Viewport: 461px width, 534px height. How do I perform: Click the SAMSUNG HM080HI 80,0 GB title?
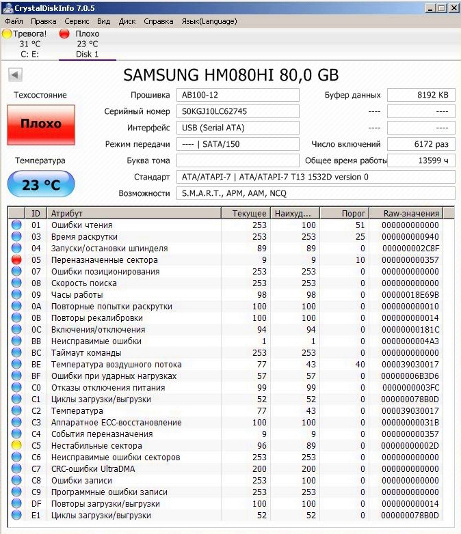click(x=231, y=75)
